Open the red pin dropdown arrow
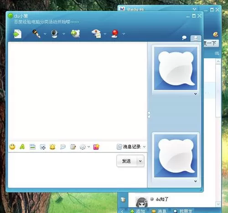The height and width of the screenshot is (213, 228). (x=124, y=34)
